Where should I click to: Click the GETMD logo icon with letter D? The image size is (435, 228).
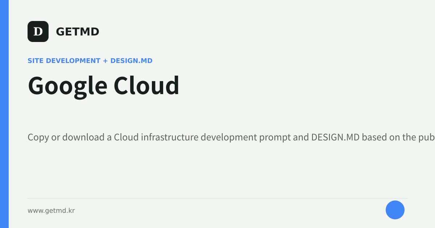pos(38,31)
